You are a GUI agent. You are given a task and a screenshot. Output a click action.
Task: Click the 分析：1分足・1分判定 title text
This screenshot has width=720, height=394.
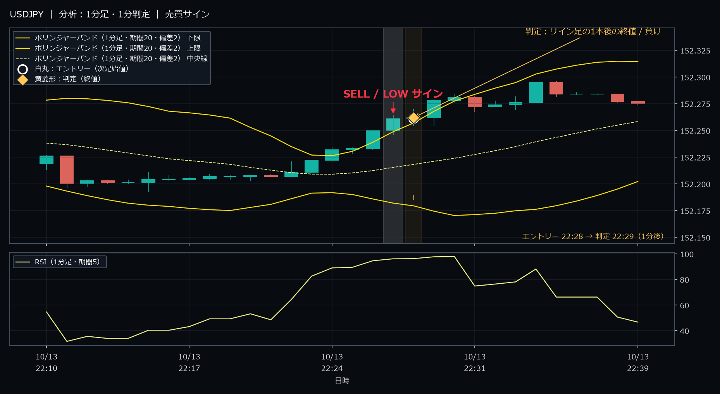point(104,14)
